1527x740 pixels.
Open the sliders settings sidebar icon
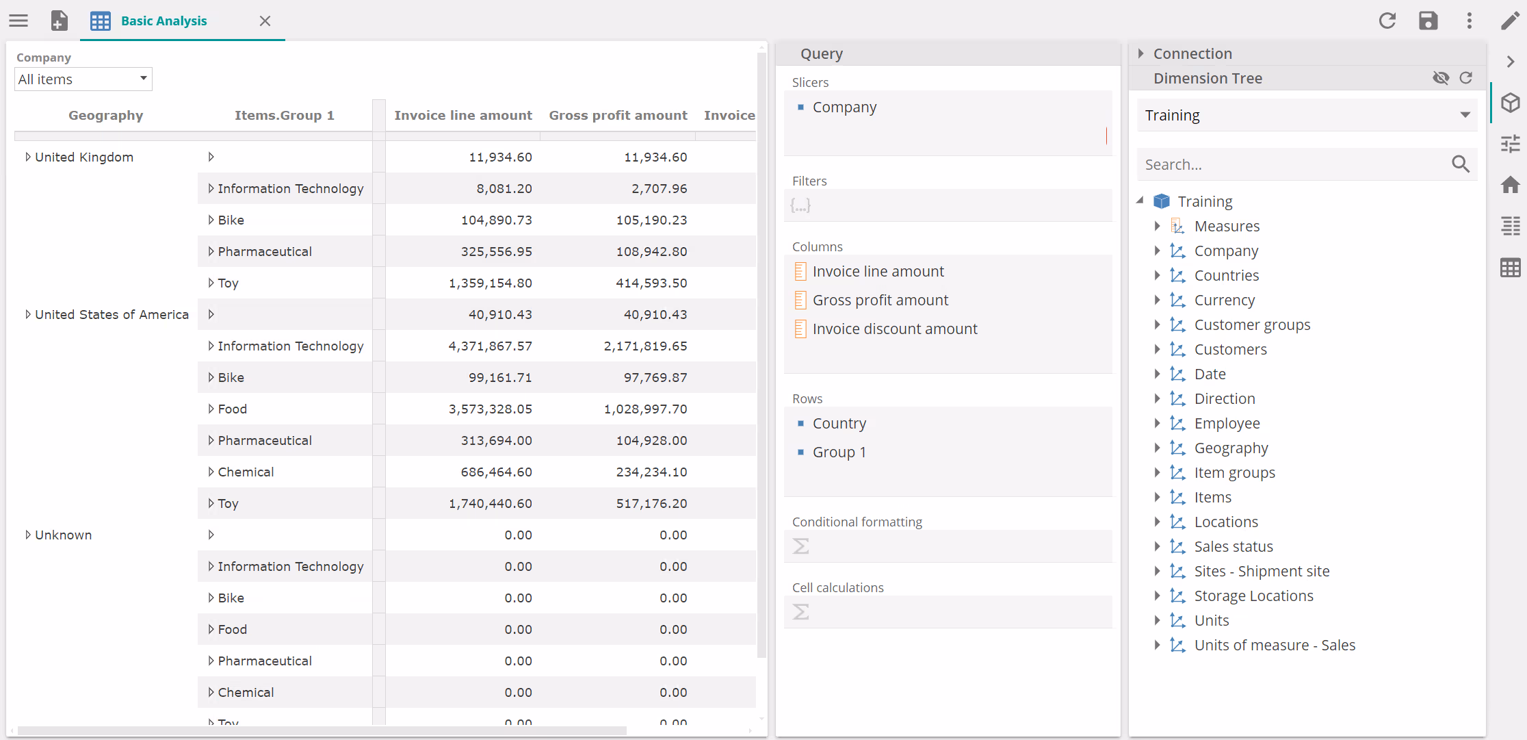coord(1510,144)
